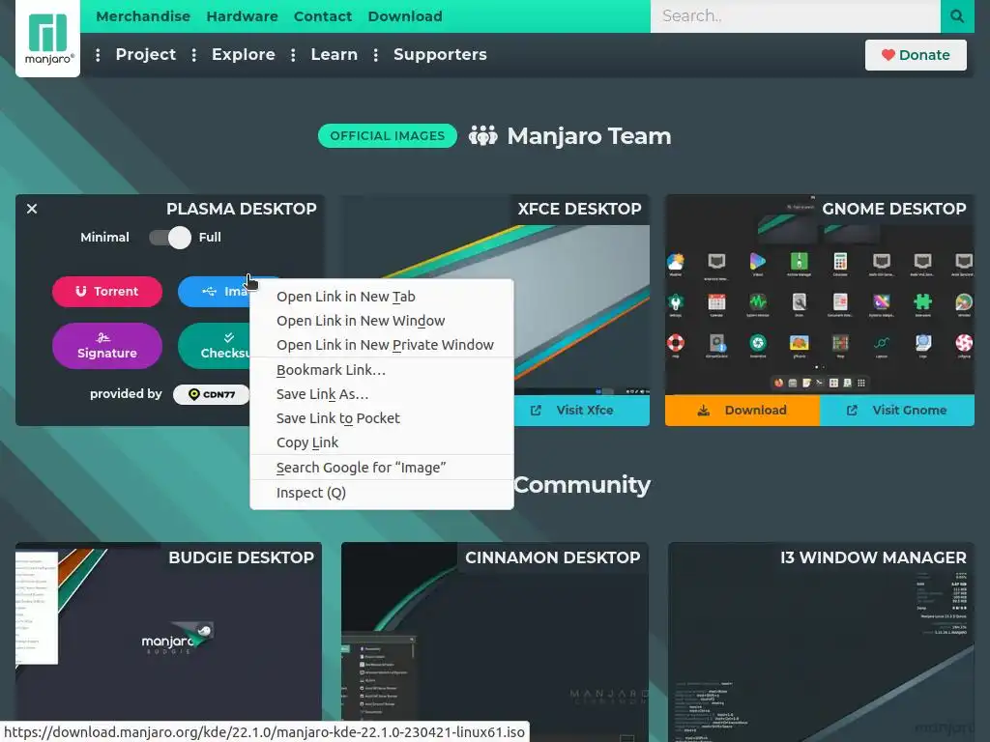Click the CDN77 location pin icon
This screenshot has width=990, height=742.
click(193, 394)
